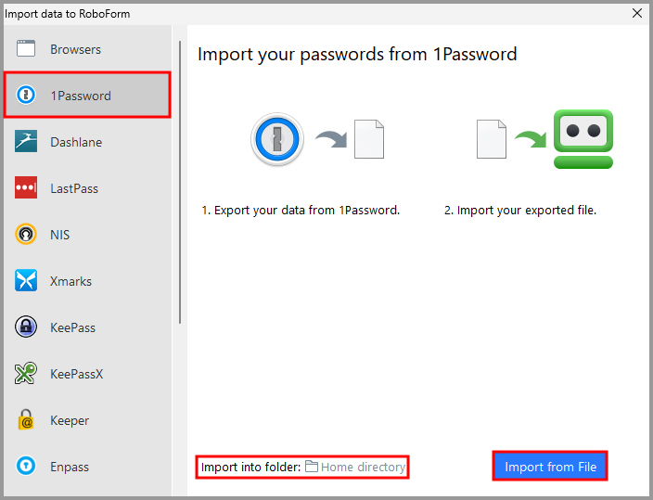Click the Dashlane leaping icon
The width and height of the screenshot is (653, 500).
(26, 142)
